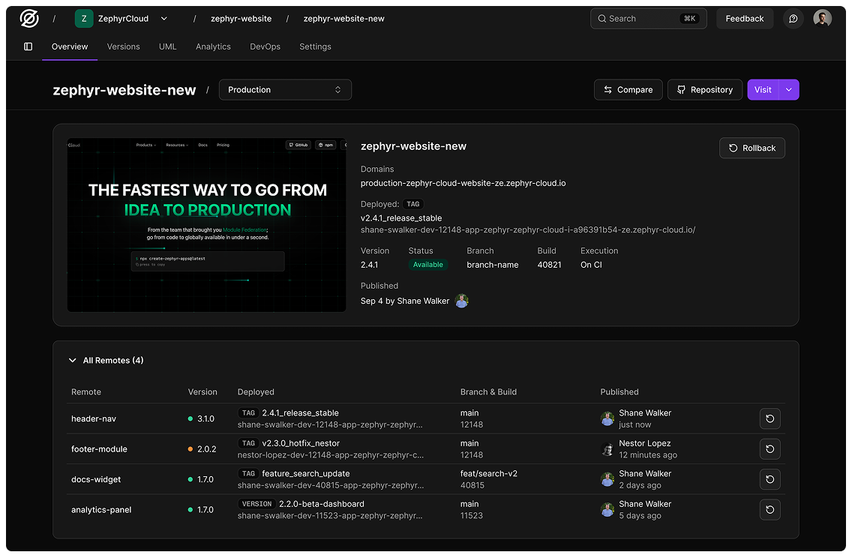This screenshot has height=558, width=852.
Task: Send feedback via the Feedback button
Action: 745,19
